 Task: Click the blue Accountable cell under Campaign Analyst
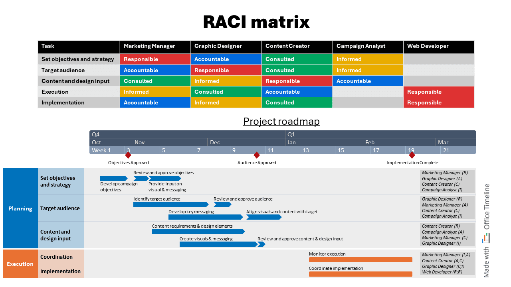(x=367, y=81)
